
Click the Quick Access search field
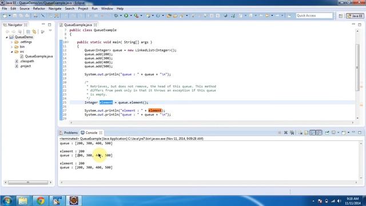314,15
